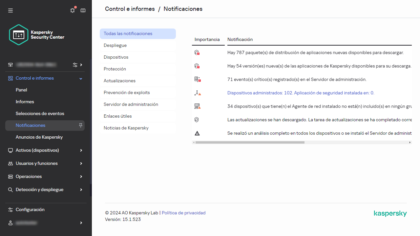Click critical icon for 71 evento(s) row

click(x=197, y=79)
